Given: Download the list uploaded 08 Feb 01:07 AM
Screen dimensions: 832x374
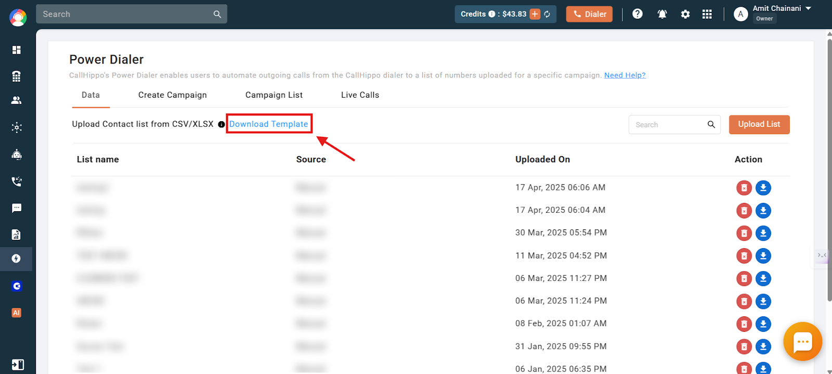Looking at the screenshot, I should (763, 324).
